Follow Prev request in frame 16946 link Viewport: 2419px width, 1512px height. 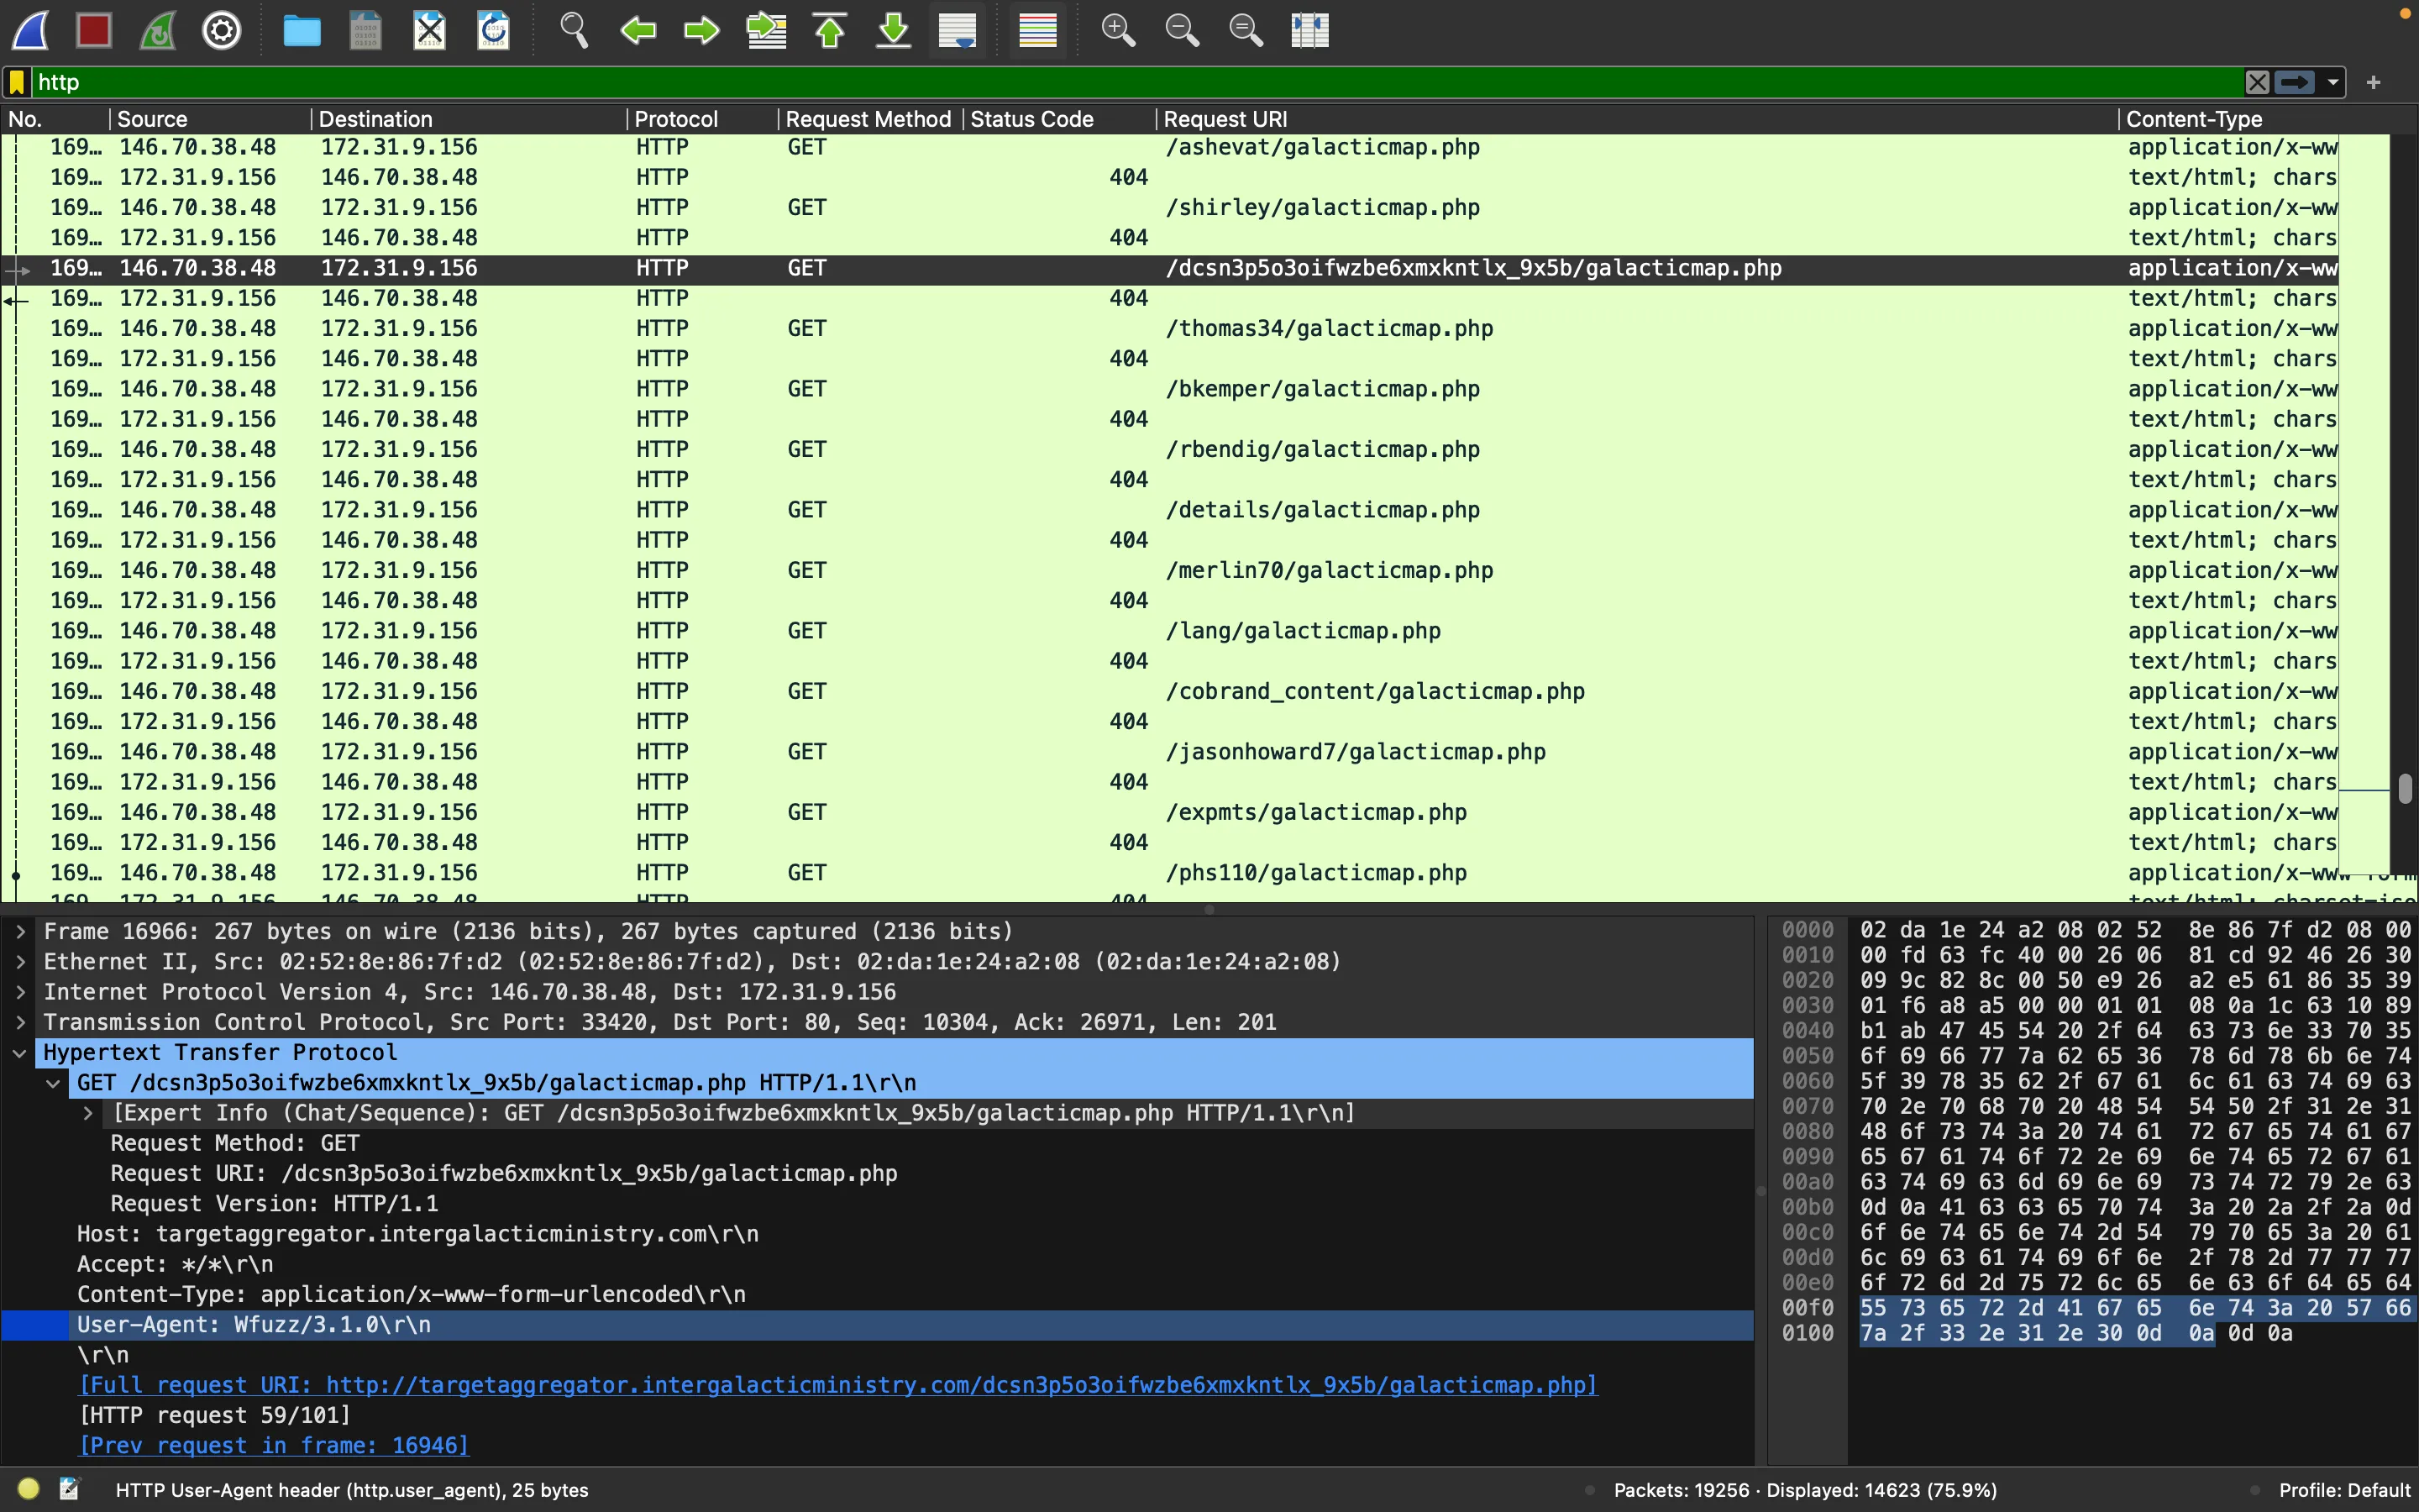(x=273, y=1445)
